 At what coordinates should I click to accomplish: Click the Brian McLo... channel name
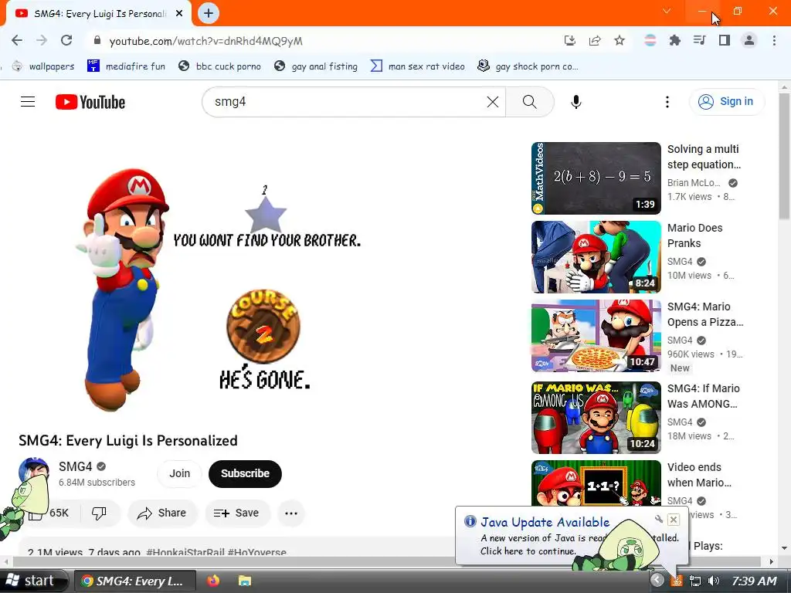point(694,182)
